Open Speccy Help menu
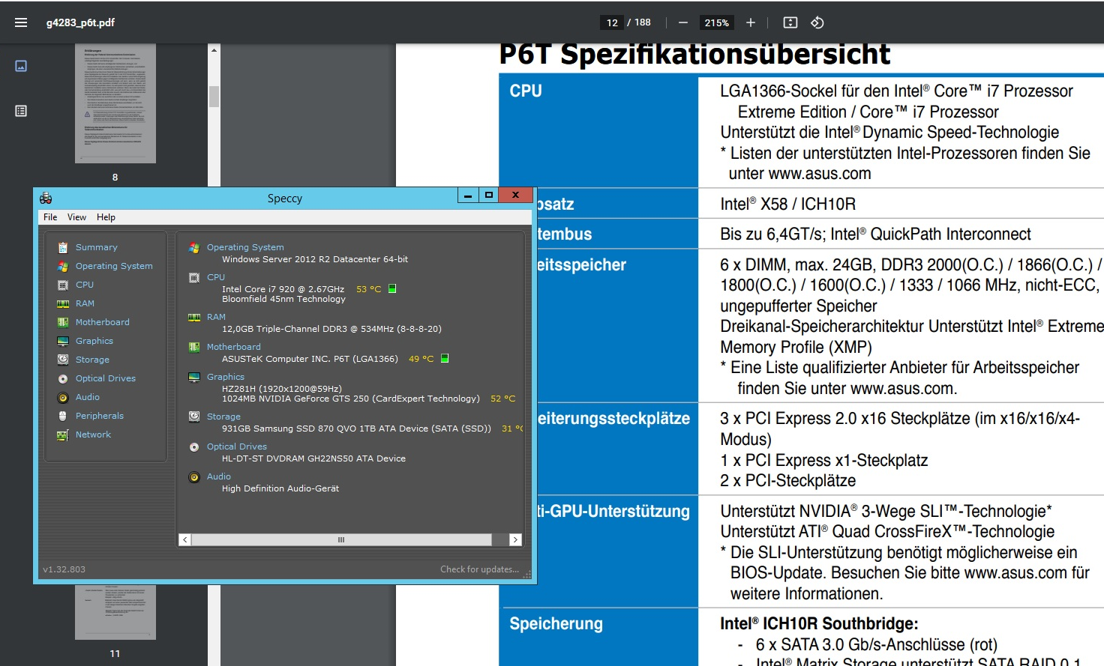Viewport: 1104px width, 666px height. (x=106, y=217)
